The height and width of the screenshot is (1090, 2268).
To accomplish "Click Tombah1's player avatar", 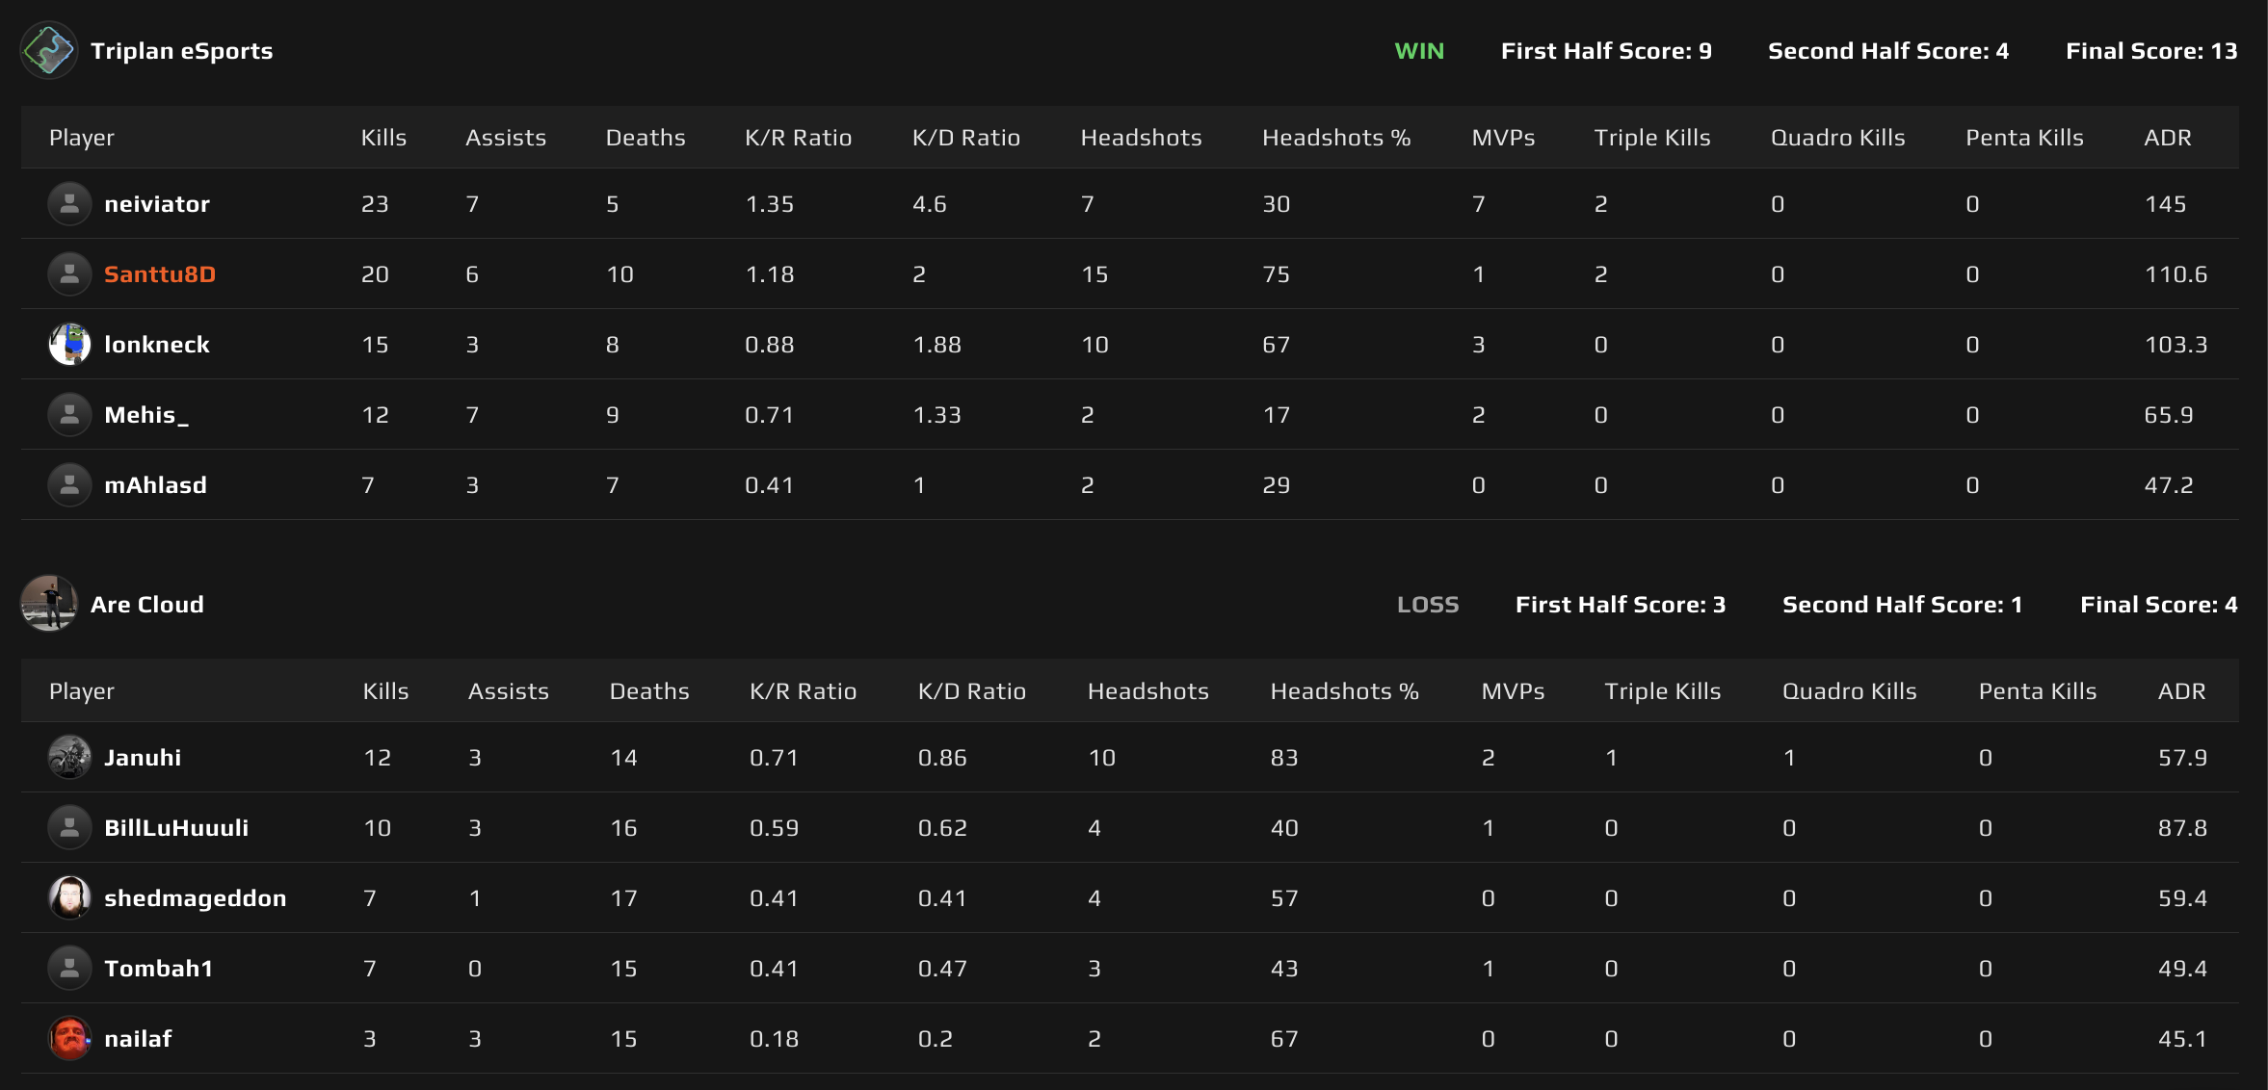I will coord(69,968).
